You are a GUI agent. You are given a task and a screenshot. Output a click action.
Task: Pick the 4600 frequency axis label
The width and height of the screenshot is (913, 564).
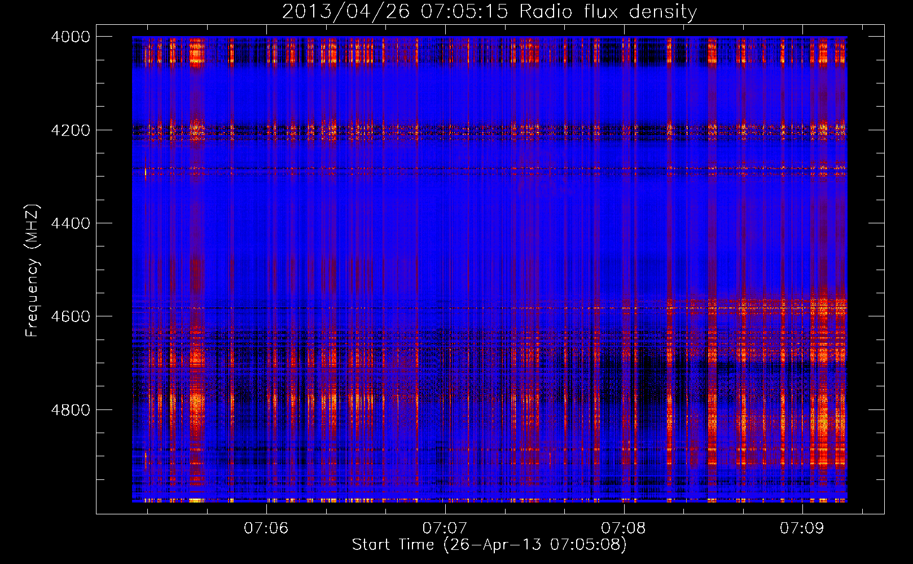tap(70, 316)
